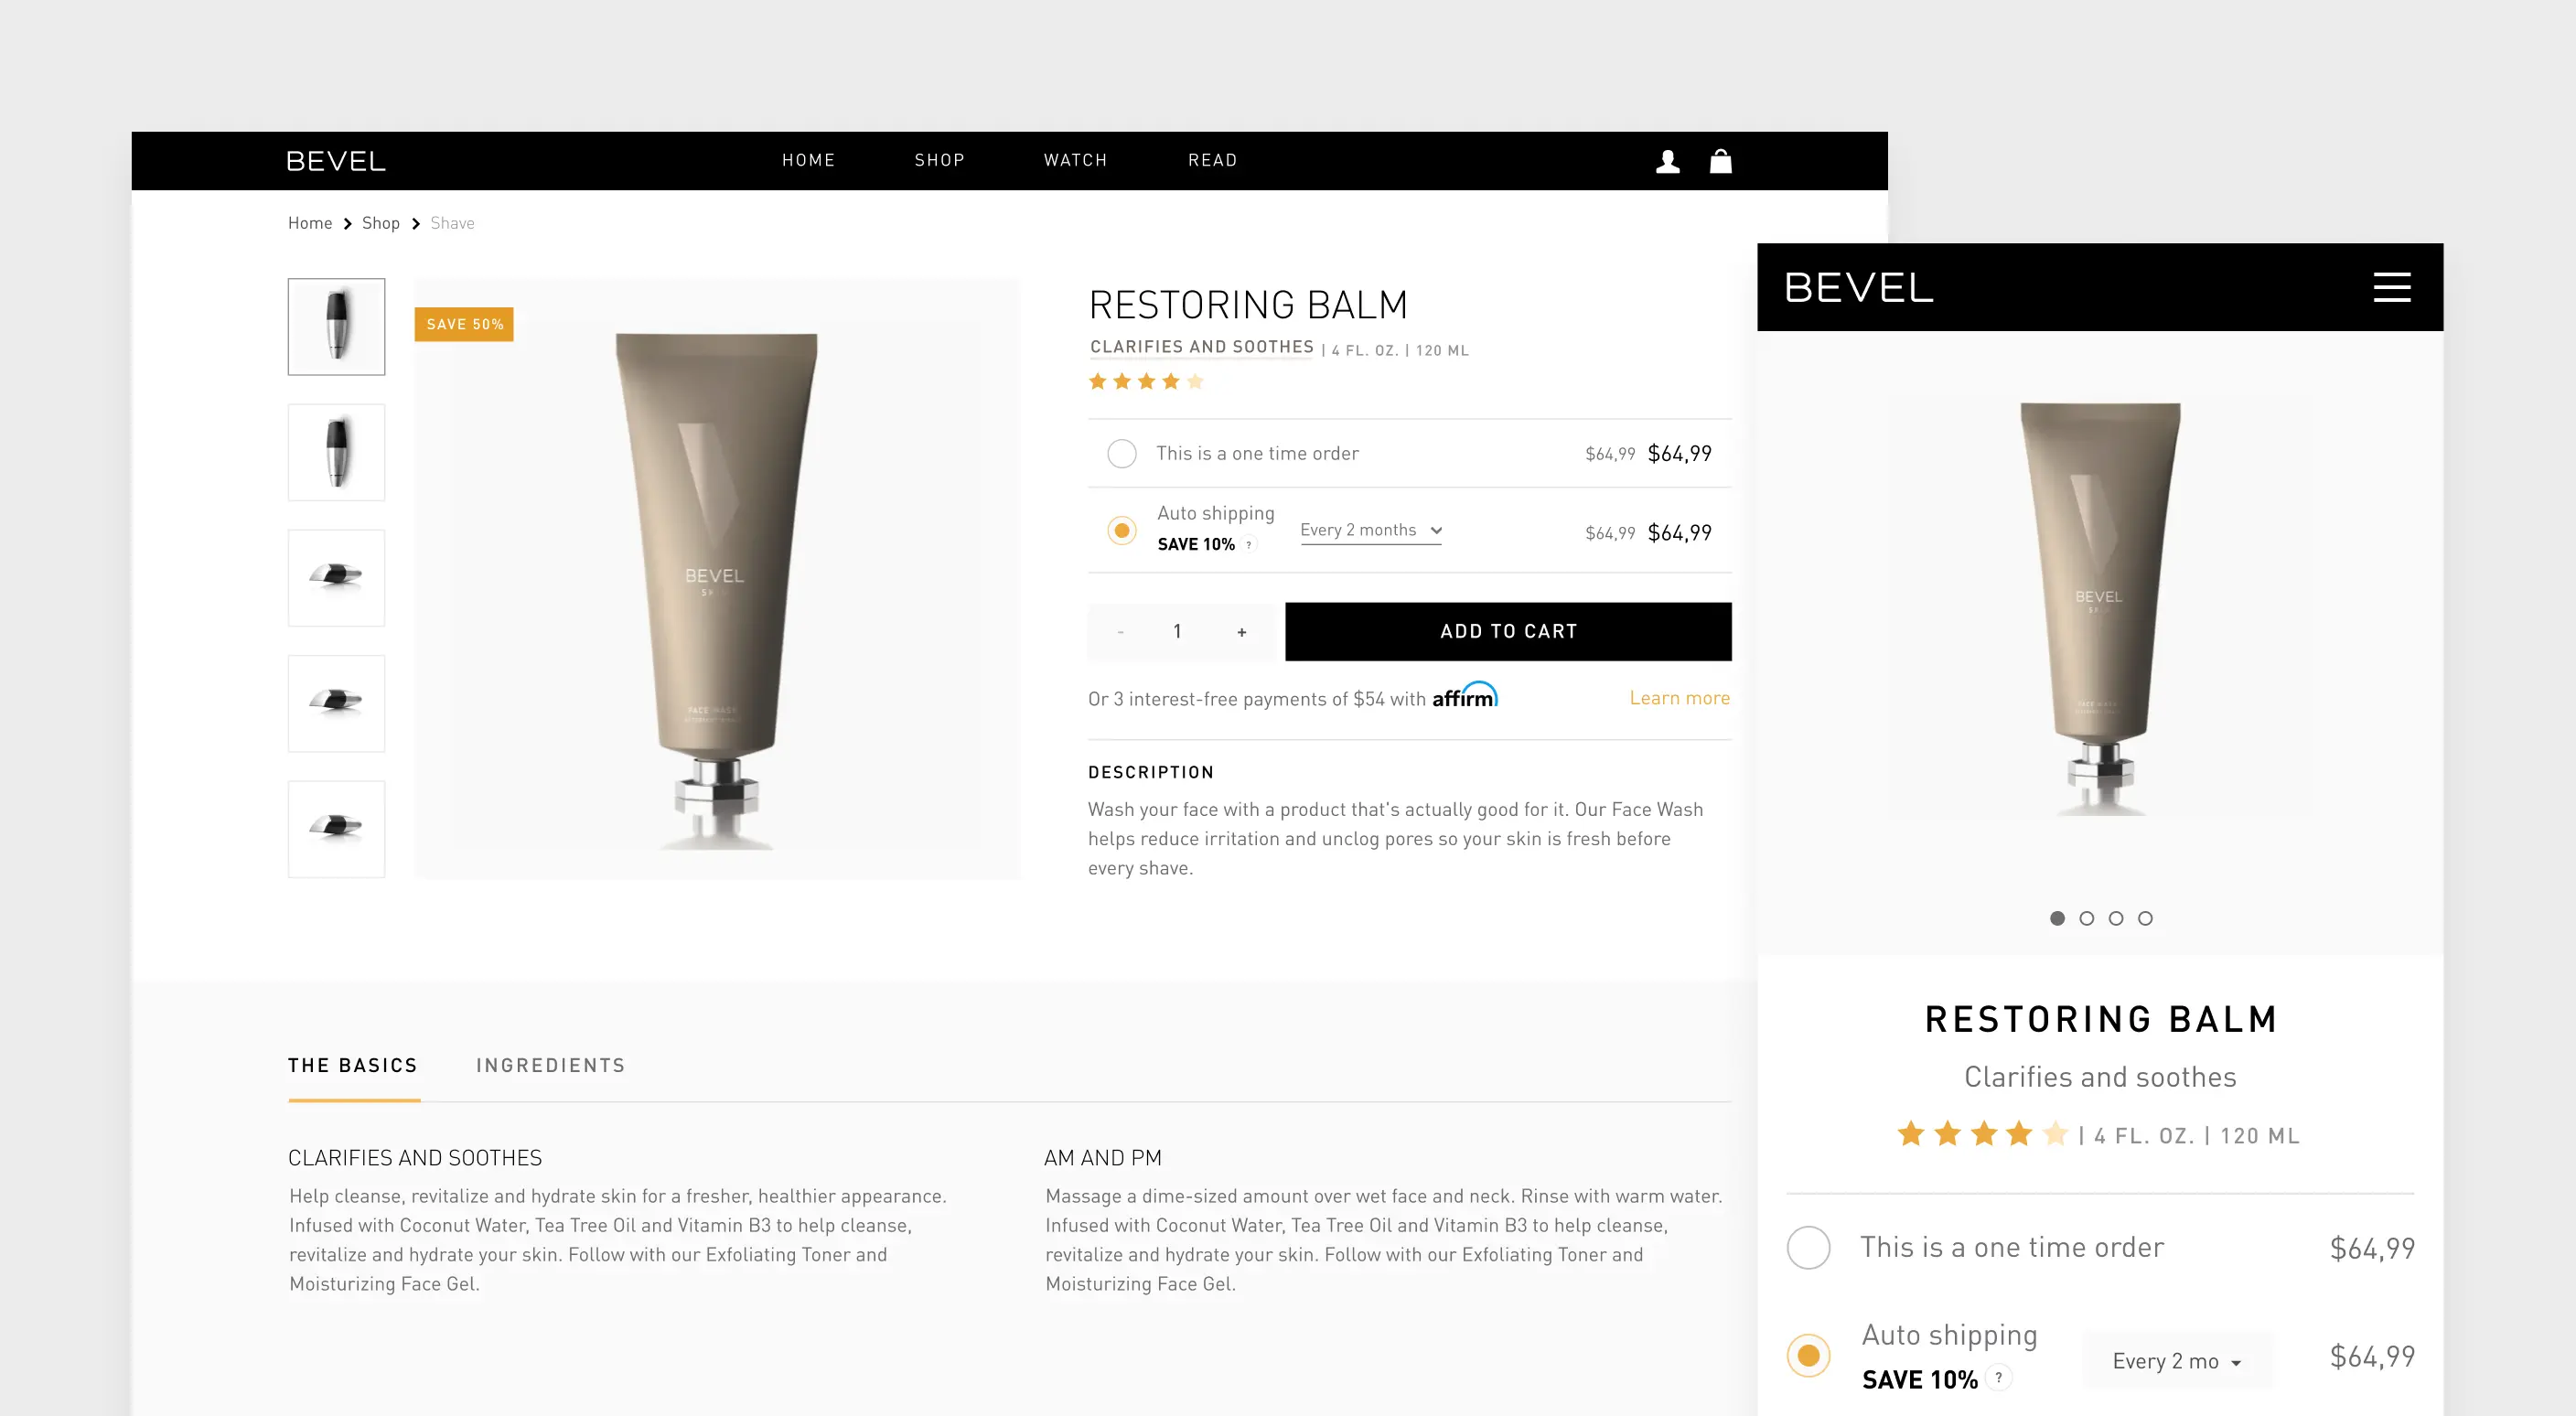The image size is (2576, 1416).
Task: Click the BEVEL logo in mobile header
Action: (x=1859, y=288)
